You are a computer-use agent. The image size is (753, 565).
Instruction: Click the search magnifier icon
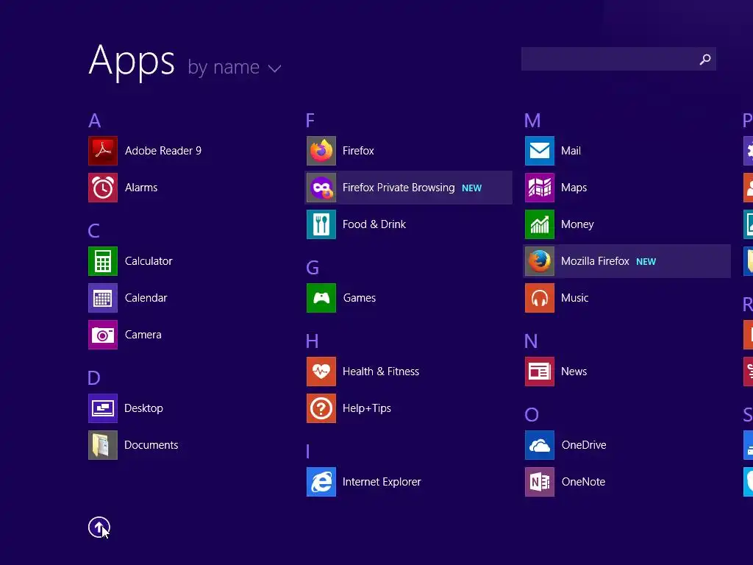pos(705,59)
